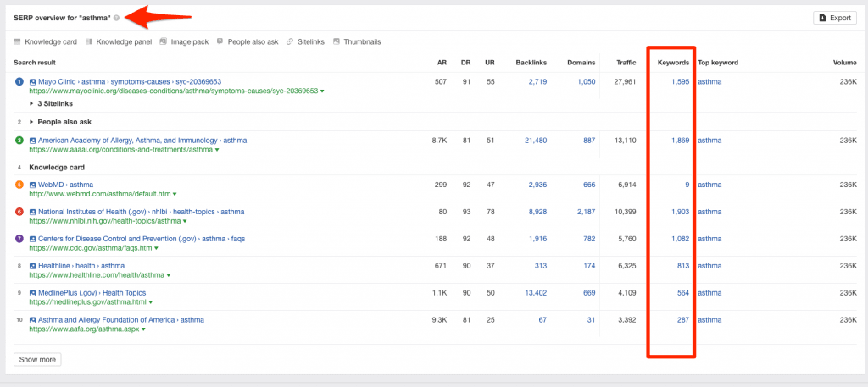
Task: Click AAAAI backlinks value 21,480
Action: pyautogui.click(x=536, y=141)
